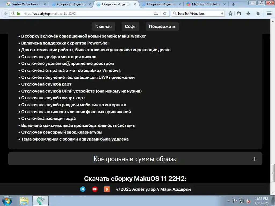Viewport: 275px width, 206px height.
Task: Click the line about управление реестром
Action: [66, 64]
